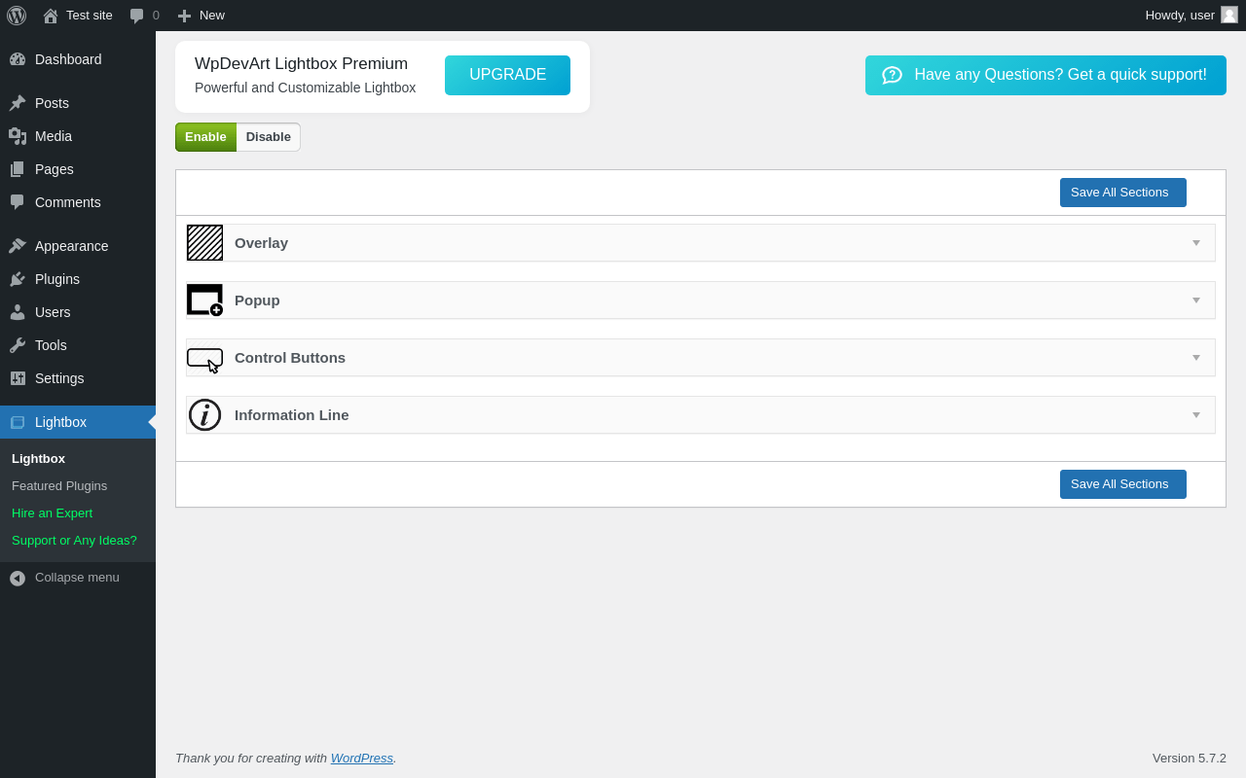Open the Pages menu item
Image resolution: width=1246 pixels, height=778 pixels.
coord(78,169)
